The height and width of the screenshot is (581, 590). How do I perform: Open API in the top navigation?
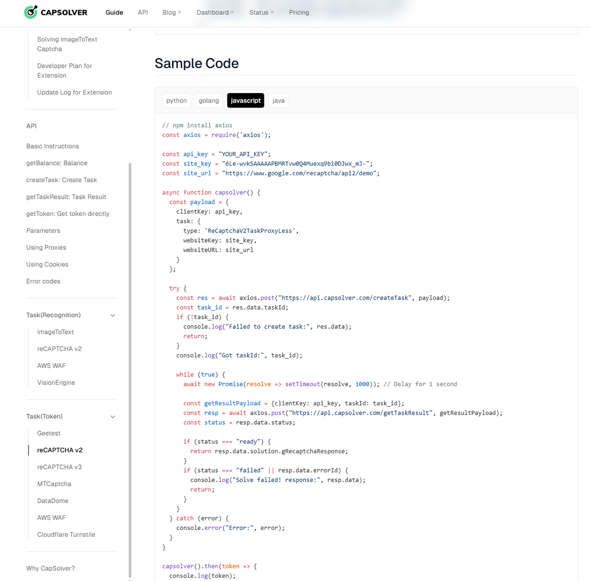[143, 12]
